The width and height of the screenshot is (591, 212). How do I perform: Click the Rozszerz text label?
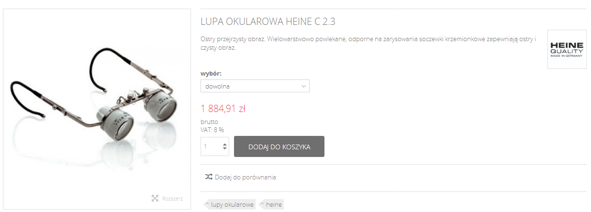pyautogui.click(x=172, y=199)
